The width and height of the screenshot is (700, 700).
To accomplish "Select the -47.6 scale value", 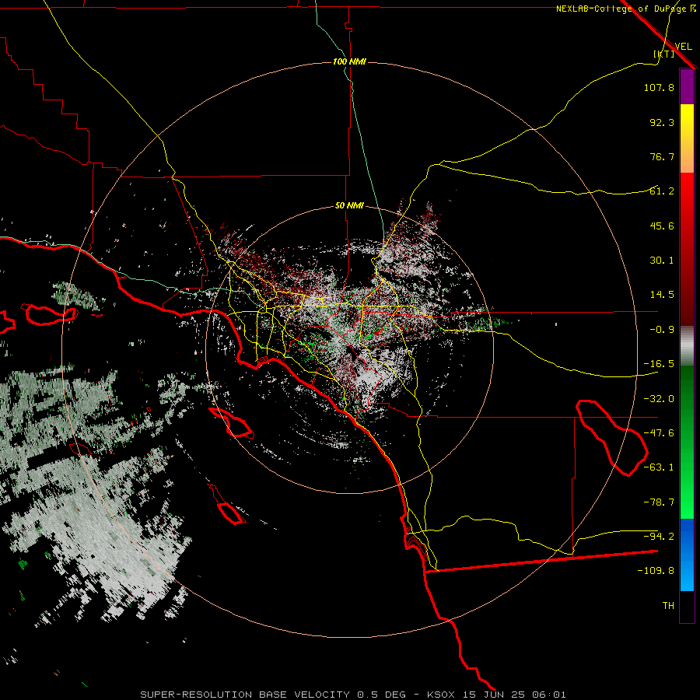I will coord(659,433).
